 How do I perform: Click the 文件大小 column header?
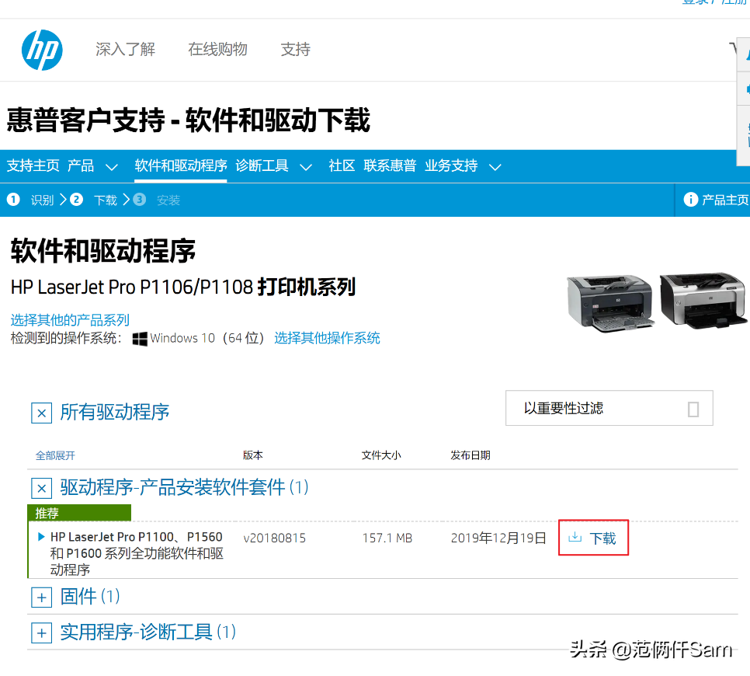(x=381, y=455)
